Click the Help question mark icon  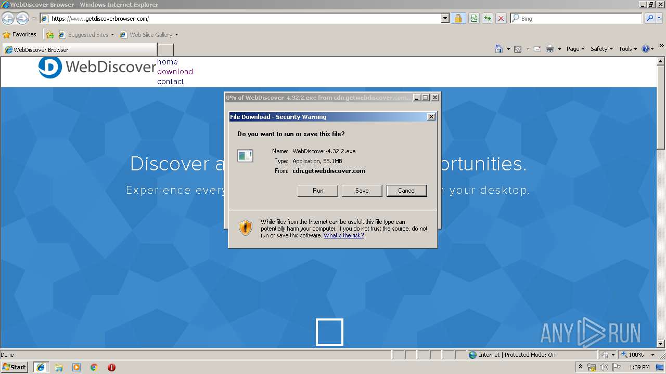(x=646, y=49)
